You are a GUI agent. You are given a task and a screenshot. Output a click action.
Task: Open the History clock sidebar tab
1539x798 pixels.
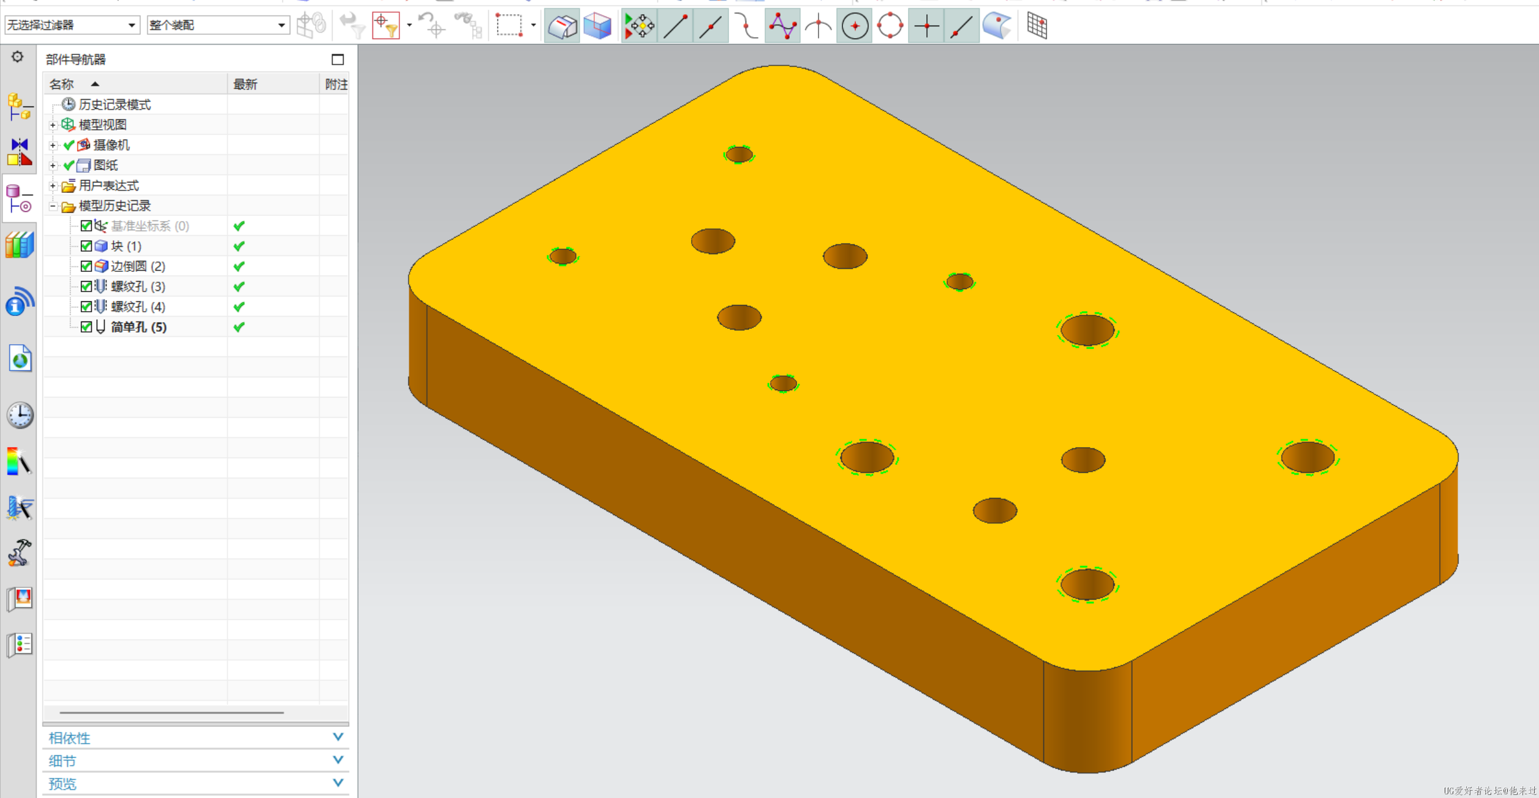tap(20, 415)
